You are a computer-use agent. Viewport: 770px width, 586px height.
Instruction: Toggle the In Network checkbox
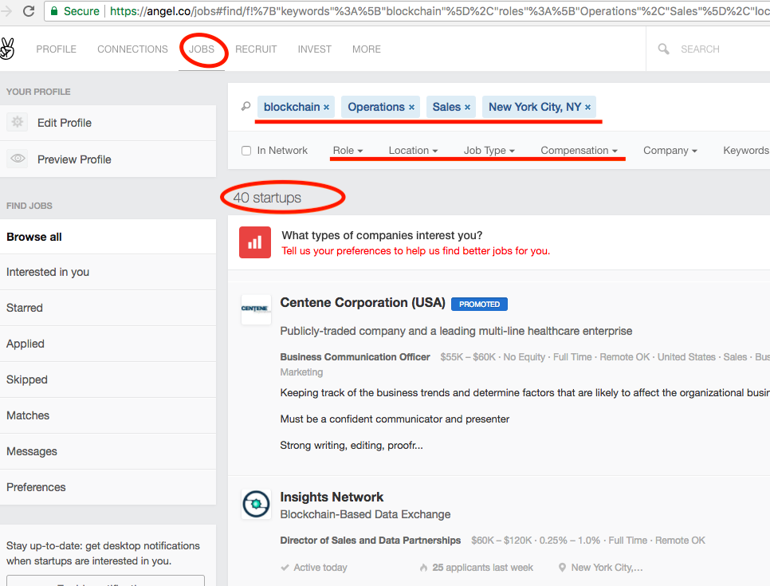click(x=246, y=151)
